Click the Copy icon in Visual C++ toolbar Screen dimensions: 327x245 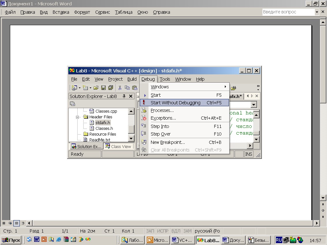pyautogui.click(x=127, y=88)
